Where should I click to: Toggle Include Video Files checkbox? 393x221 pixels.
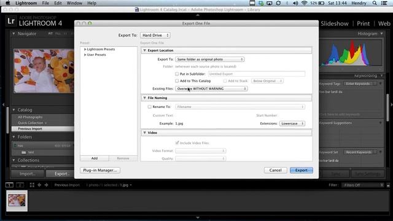tap(177, 143)
